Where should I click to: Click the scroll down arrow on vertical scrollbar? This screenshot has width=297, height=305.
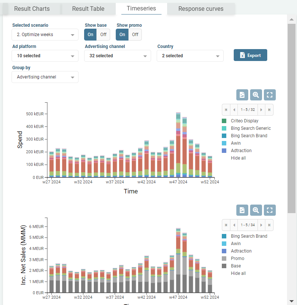[x=292, y=301]
